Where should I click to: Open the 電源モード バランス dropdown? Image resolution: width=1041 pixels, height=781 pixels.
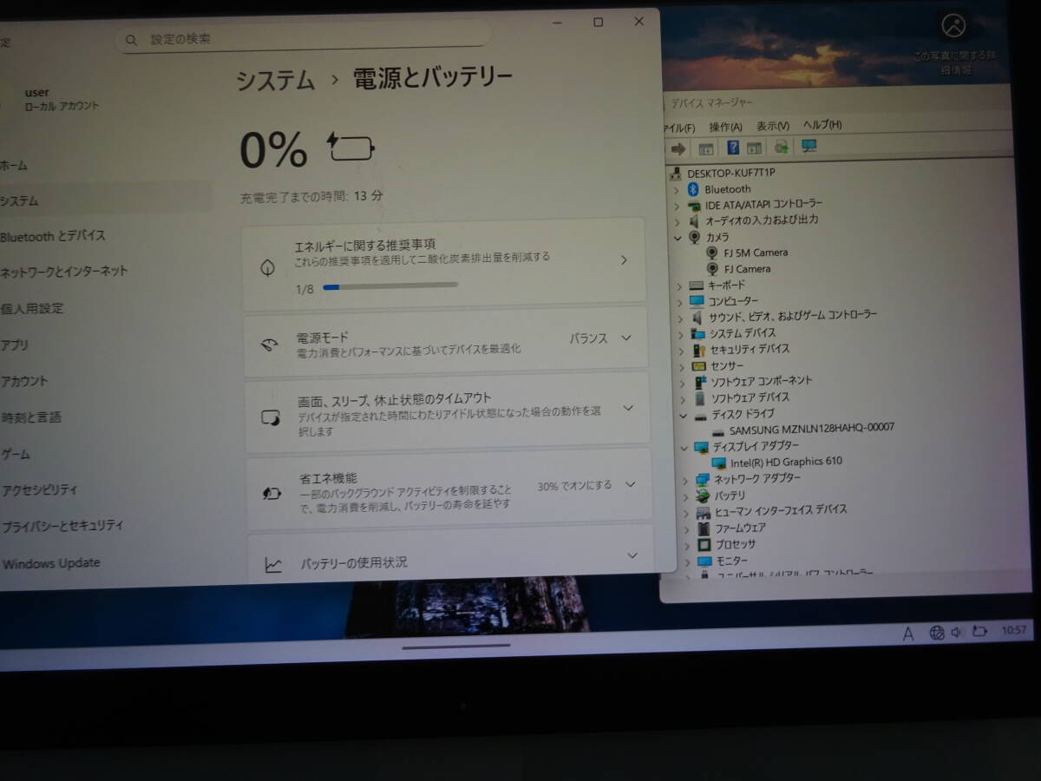600,338
